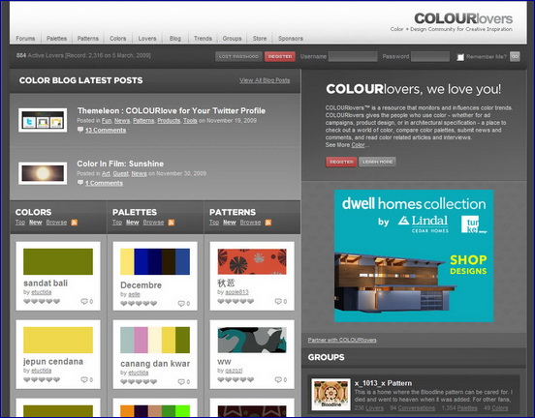535x418 pixels.
Task: Click the olive sandat bali color swatch
Action: pyautogui.click(x=58, y=261)
